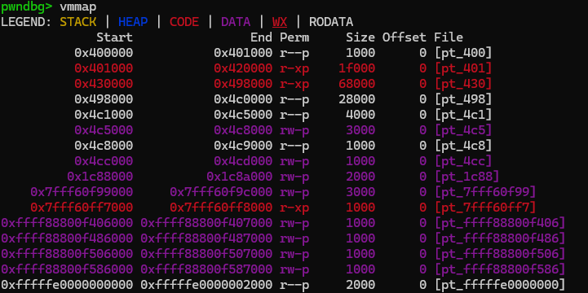Click the vmmap command text
588x293 pixels.
click(78, 7)
